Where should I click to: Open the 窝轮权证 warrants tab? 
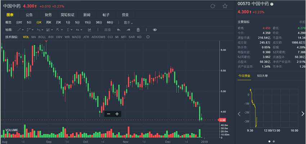[68, 15]
